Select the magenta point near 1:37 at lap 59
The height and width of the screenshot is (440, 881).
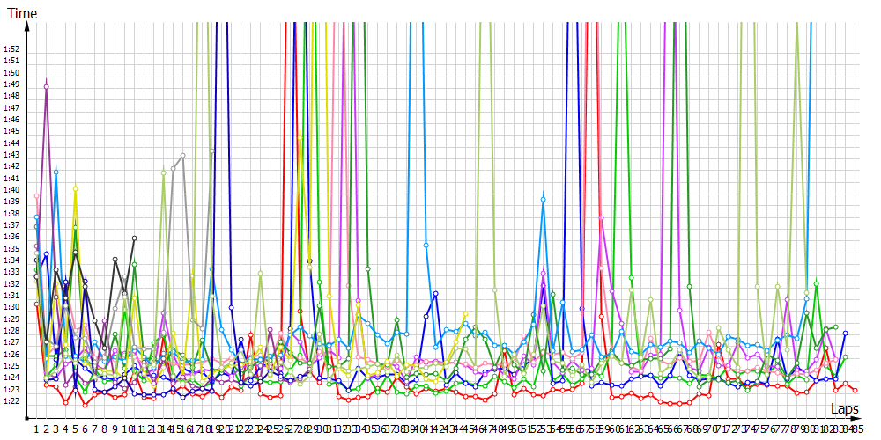point(601,218)
